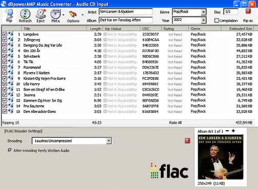Click the Disc number field
Image resolution: width=258 pixels, height=190 pixels.
tap(231, 12)
